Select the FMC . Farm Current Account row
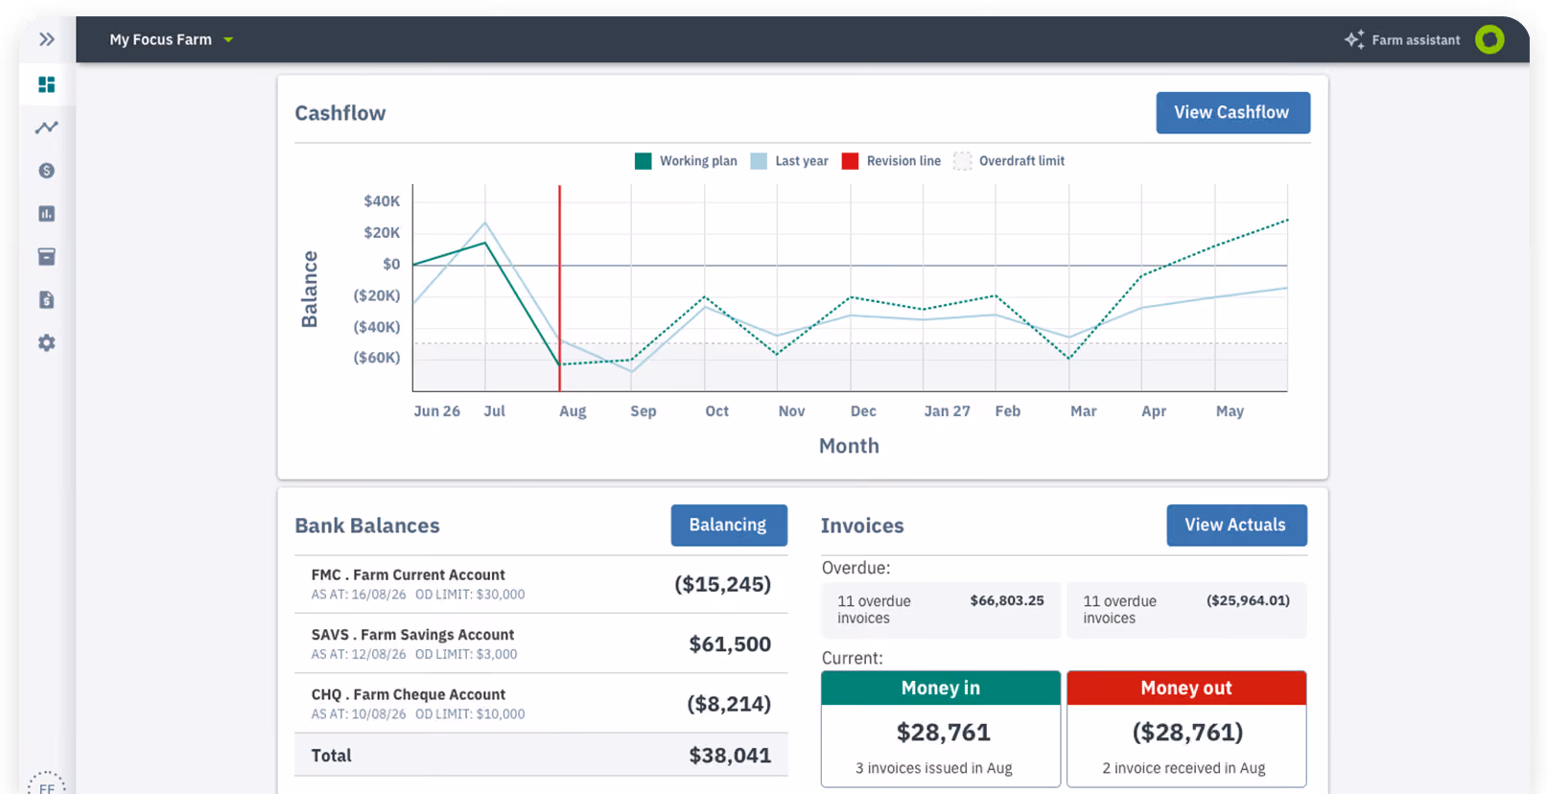 [541, 584]
